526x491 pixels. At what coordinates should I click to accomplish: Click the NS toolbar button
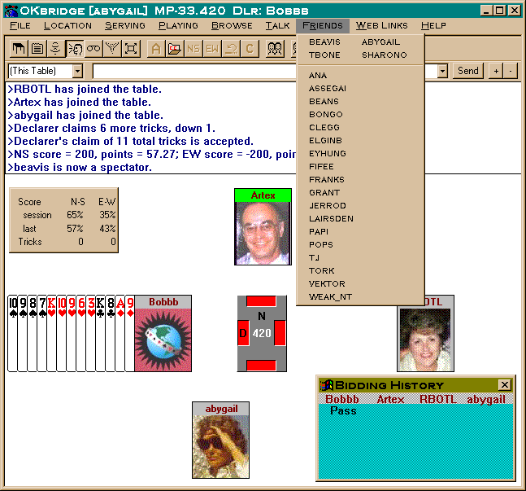[x=193, y=49]
